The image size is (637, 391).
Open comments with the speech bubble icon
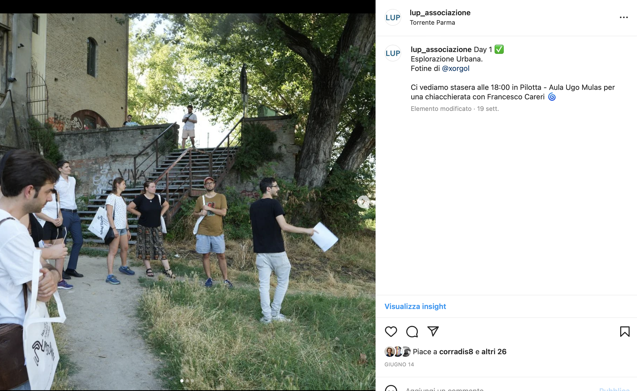(412, 331)
